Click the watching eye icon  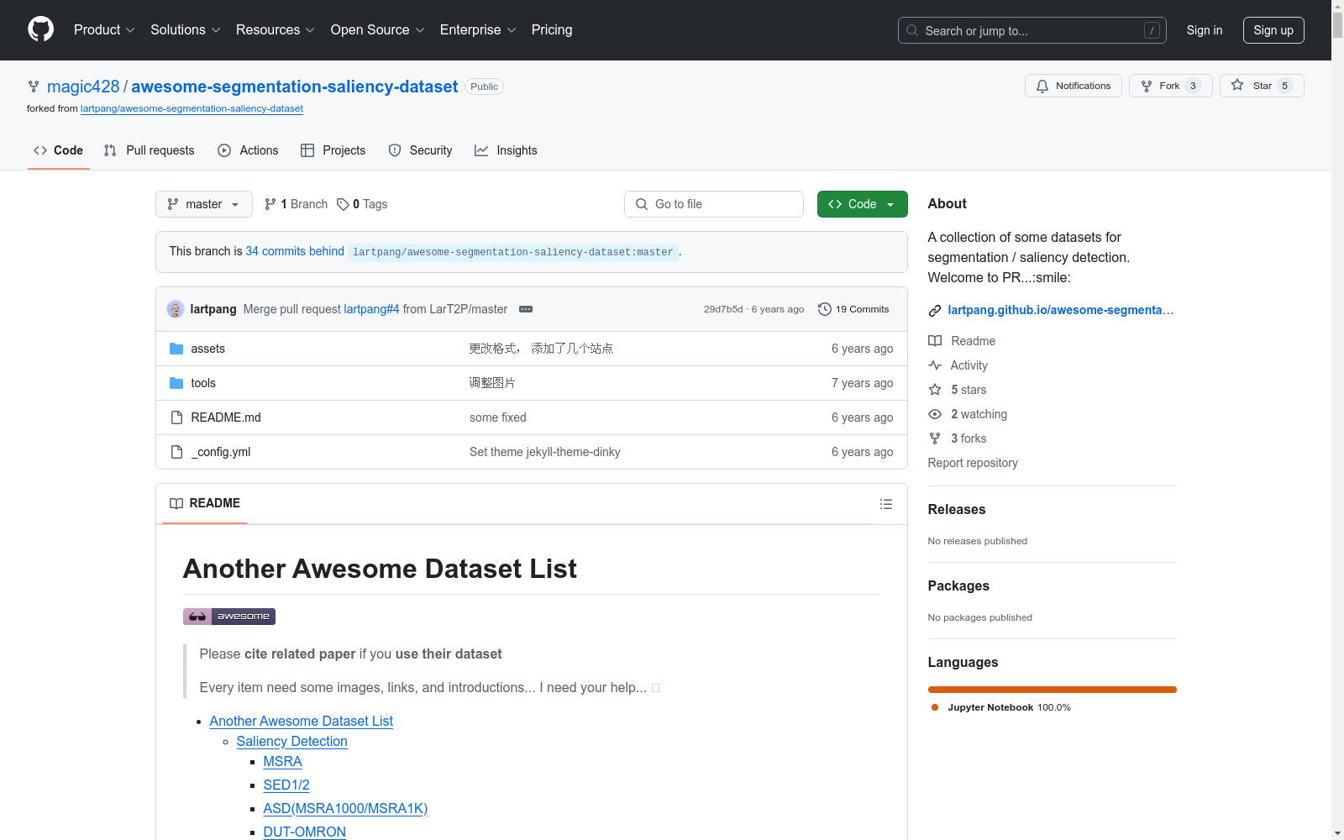pyautogui.click(x=935, y=414)
